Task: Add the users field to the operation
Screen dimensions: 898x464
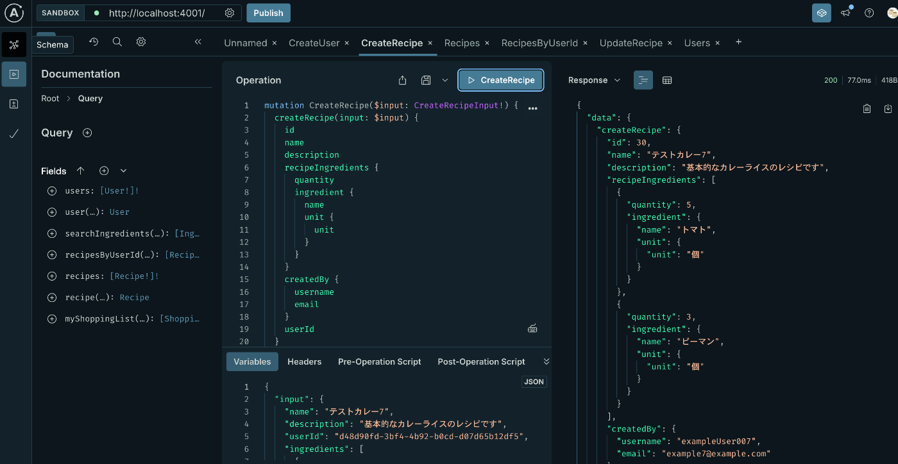Action: pyautogui.click(x=52, y=191)
